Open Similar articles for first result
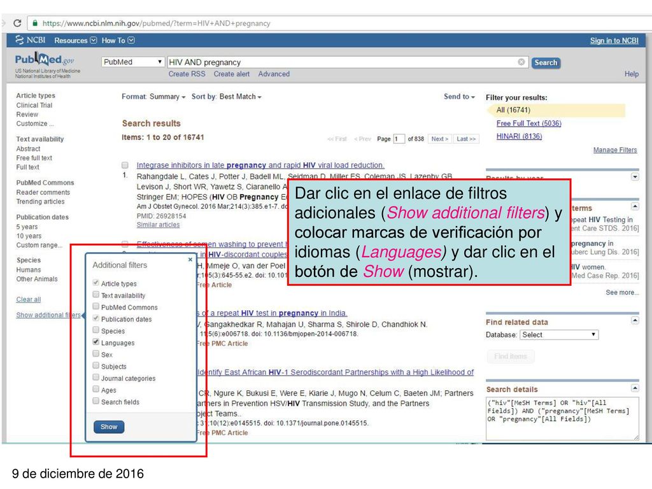The height and width of the screenshot is (489, 652). coord(158,225)
